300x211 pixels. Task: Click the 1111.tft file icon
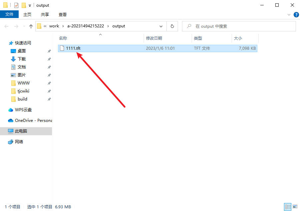(x=62, y=48)
